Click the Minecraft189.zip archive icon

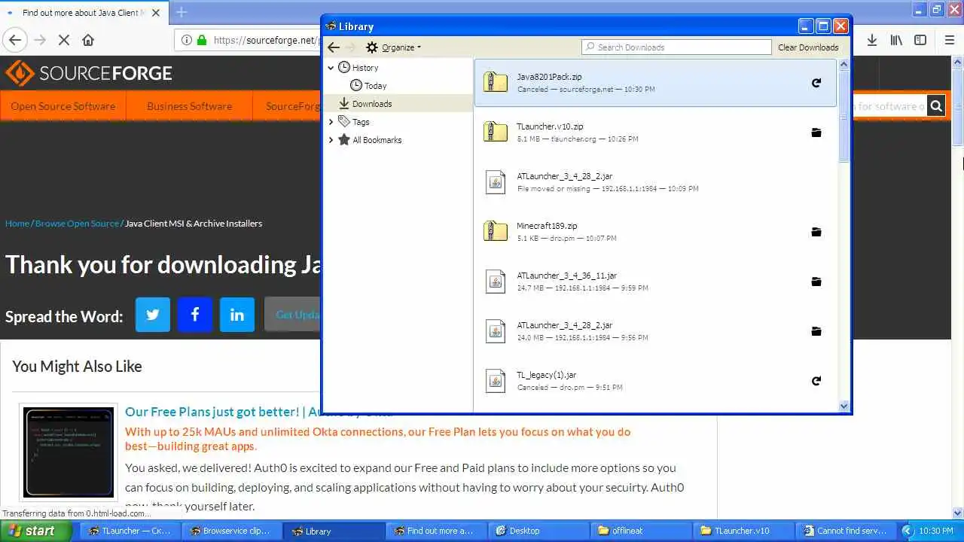496,231
